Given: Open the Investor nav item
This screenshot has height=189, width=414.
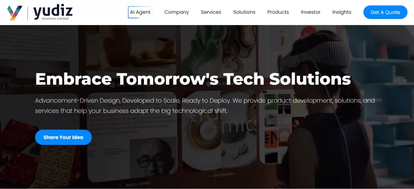Looking at the screenshot, I should pos(310,12).
